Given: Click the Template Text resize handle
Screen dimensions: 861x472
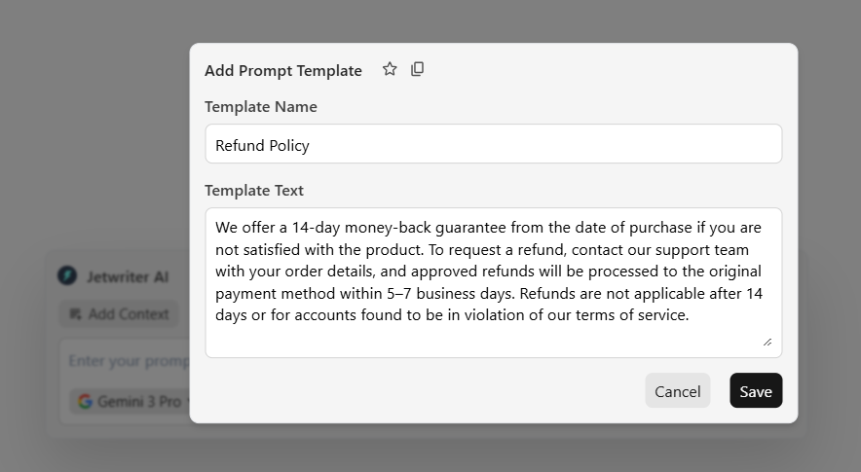Looking at the screenshot, I should 767,342.
